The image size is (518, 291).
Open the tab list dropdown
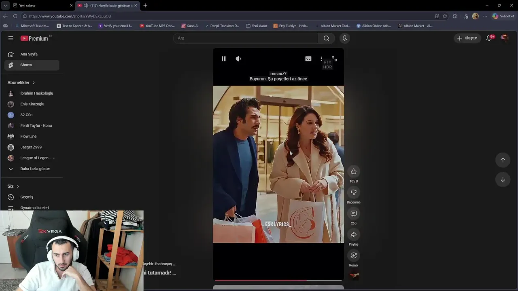point(5,5)
